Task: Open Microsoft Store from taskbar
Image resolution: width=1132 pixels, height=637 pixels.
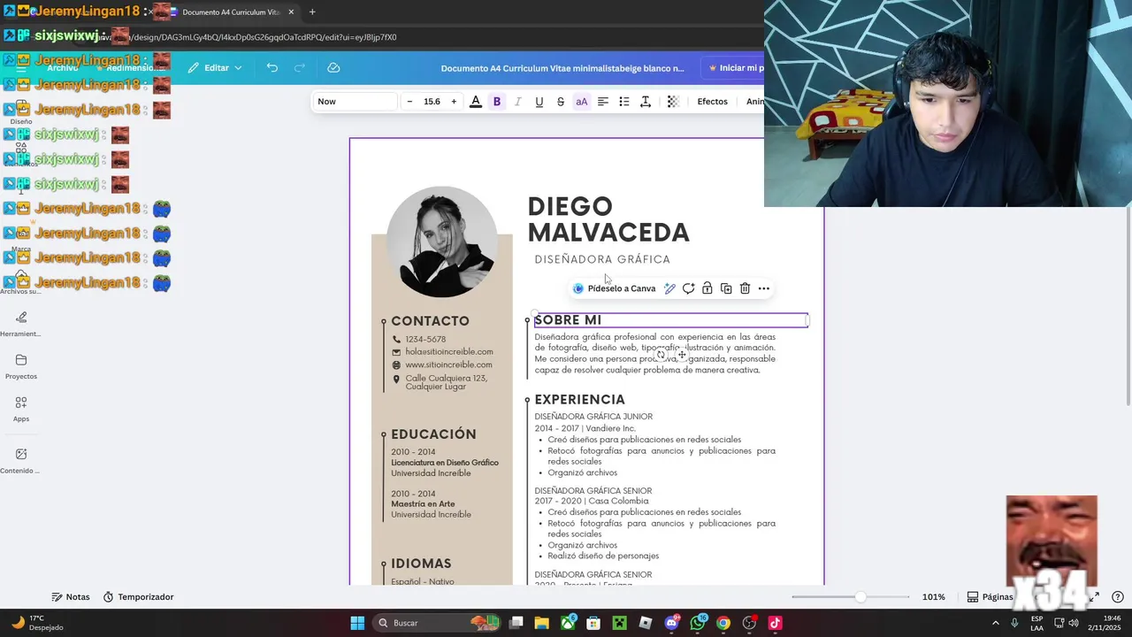Action: pyautogui.click(x=593, y=623)
